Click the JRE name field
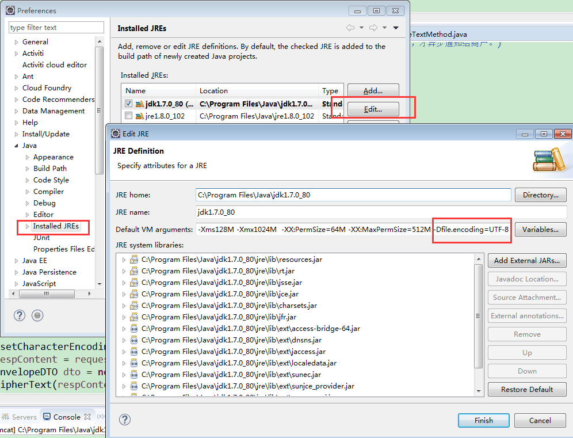 (x=381, y=212)
